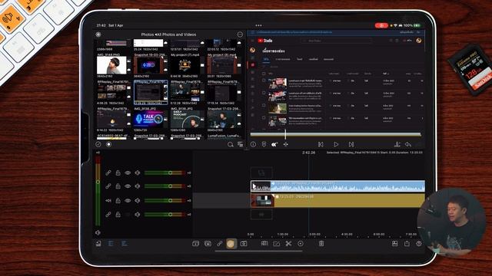Image resolution: width=492 pixels, height=276 pixels.
Task: Adjust master level meter slider knob
Action: 98,182
